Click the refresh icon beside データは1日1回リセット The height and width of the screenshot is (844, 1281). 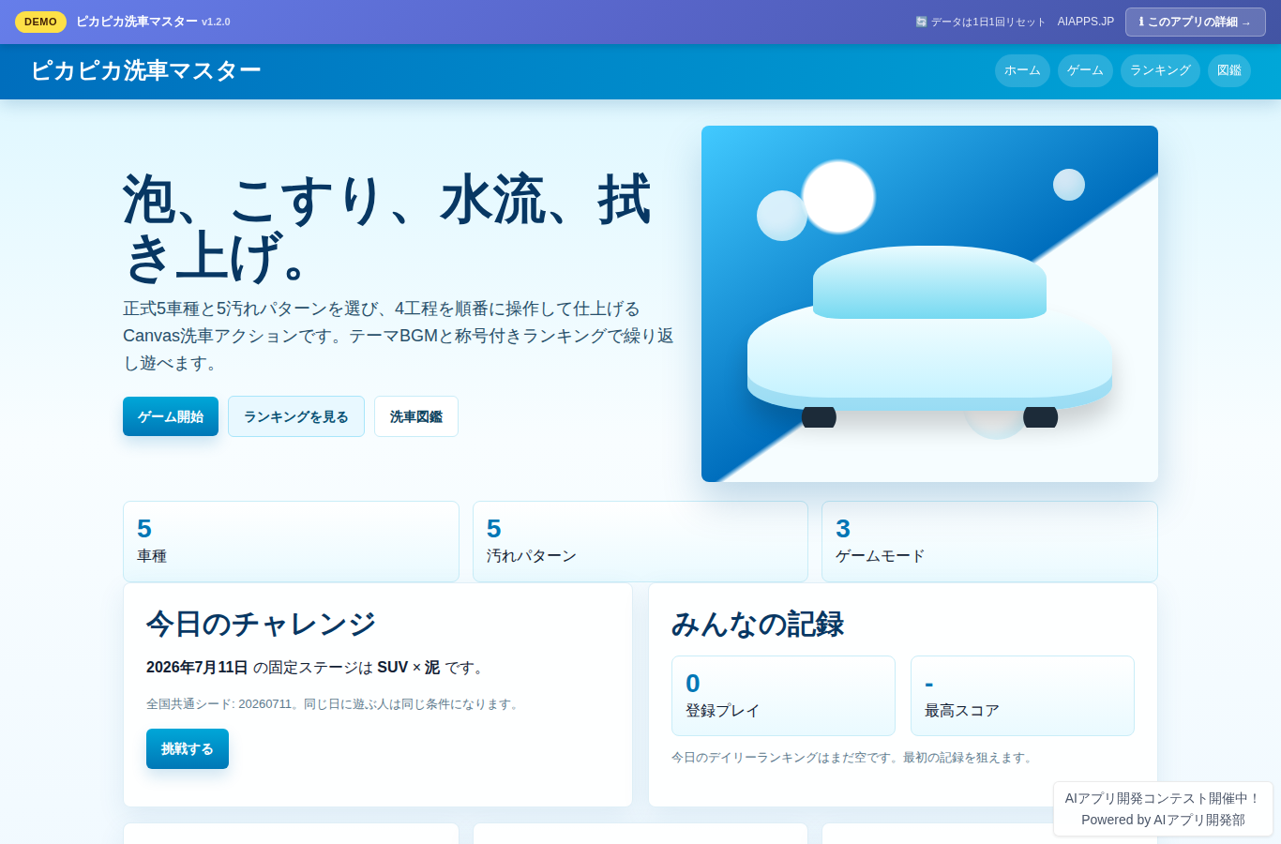[921, 22]
